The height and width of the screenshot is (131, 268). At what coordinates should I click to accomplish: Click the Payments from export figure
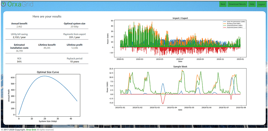[x=74, y=37]
